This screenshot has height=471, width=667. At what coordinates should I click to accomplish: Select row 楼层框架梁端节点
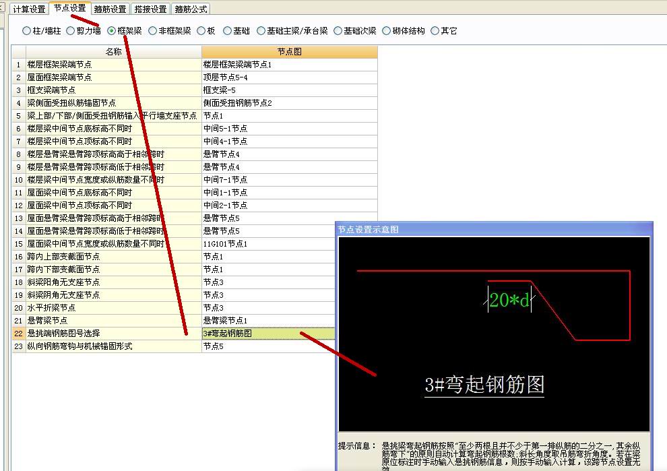tap(114, 65)
